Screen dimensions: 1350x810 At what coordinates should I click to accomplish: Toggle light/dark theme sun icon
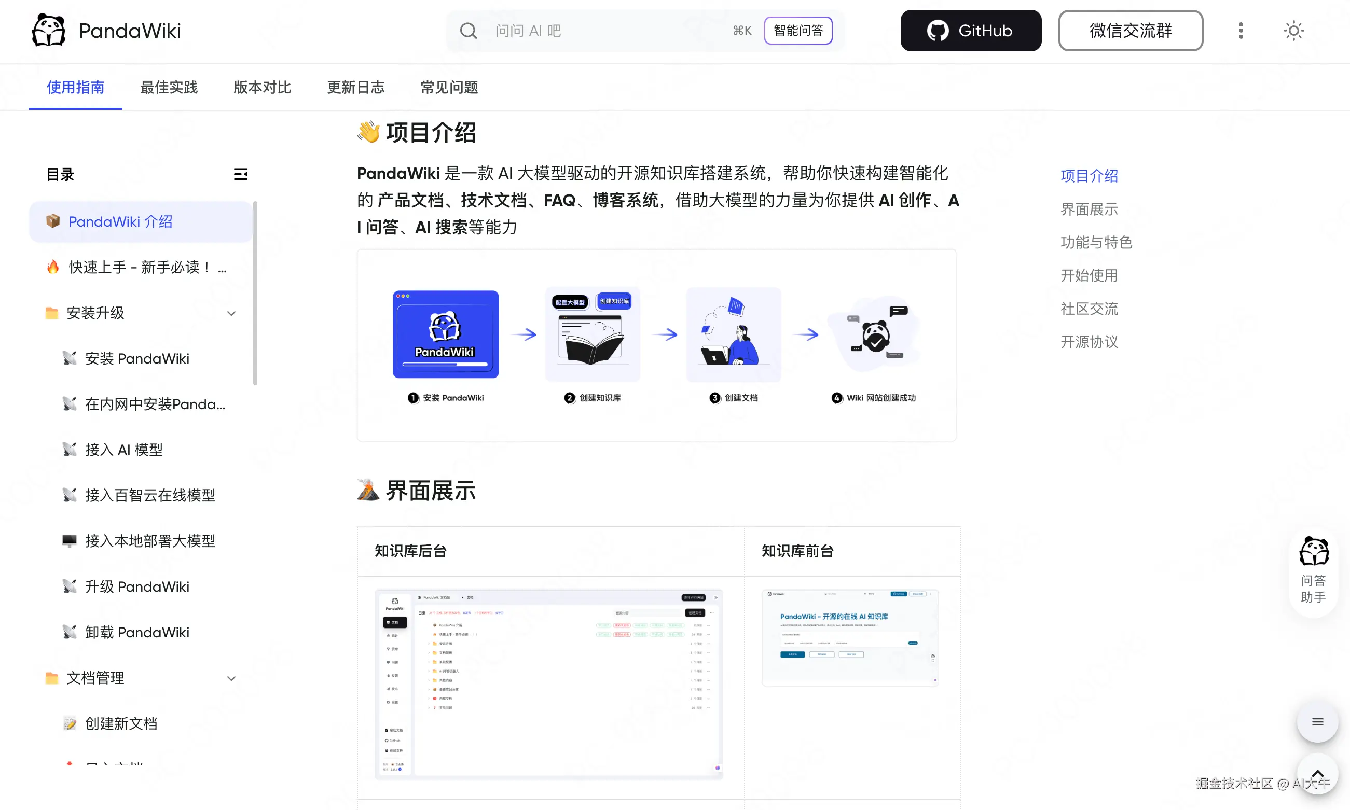(x=1293, y=31)
